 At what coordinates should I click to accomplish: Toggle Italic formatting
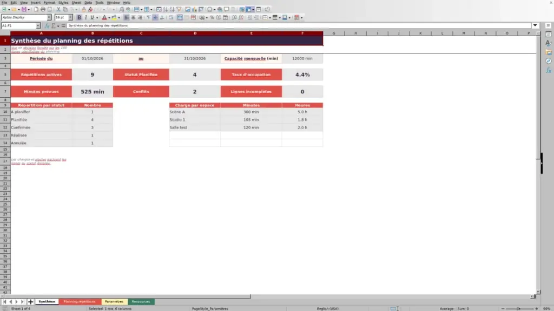click(86, 17)
